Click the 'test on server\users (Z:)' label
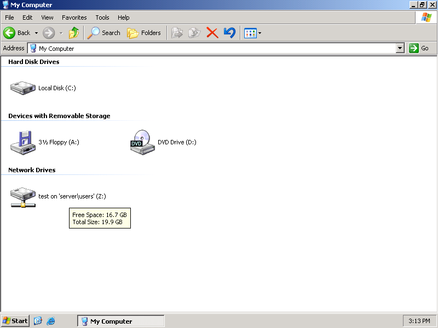438x328 pixels. click(x=72, y=196)
